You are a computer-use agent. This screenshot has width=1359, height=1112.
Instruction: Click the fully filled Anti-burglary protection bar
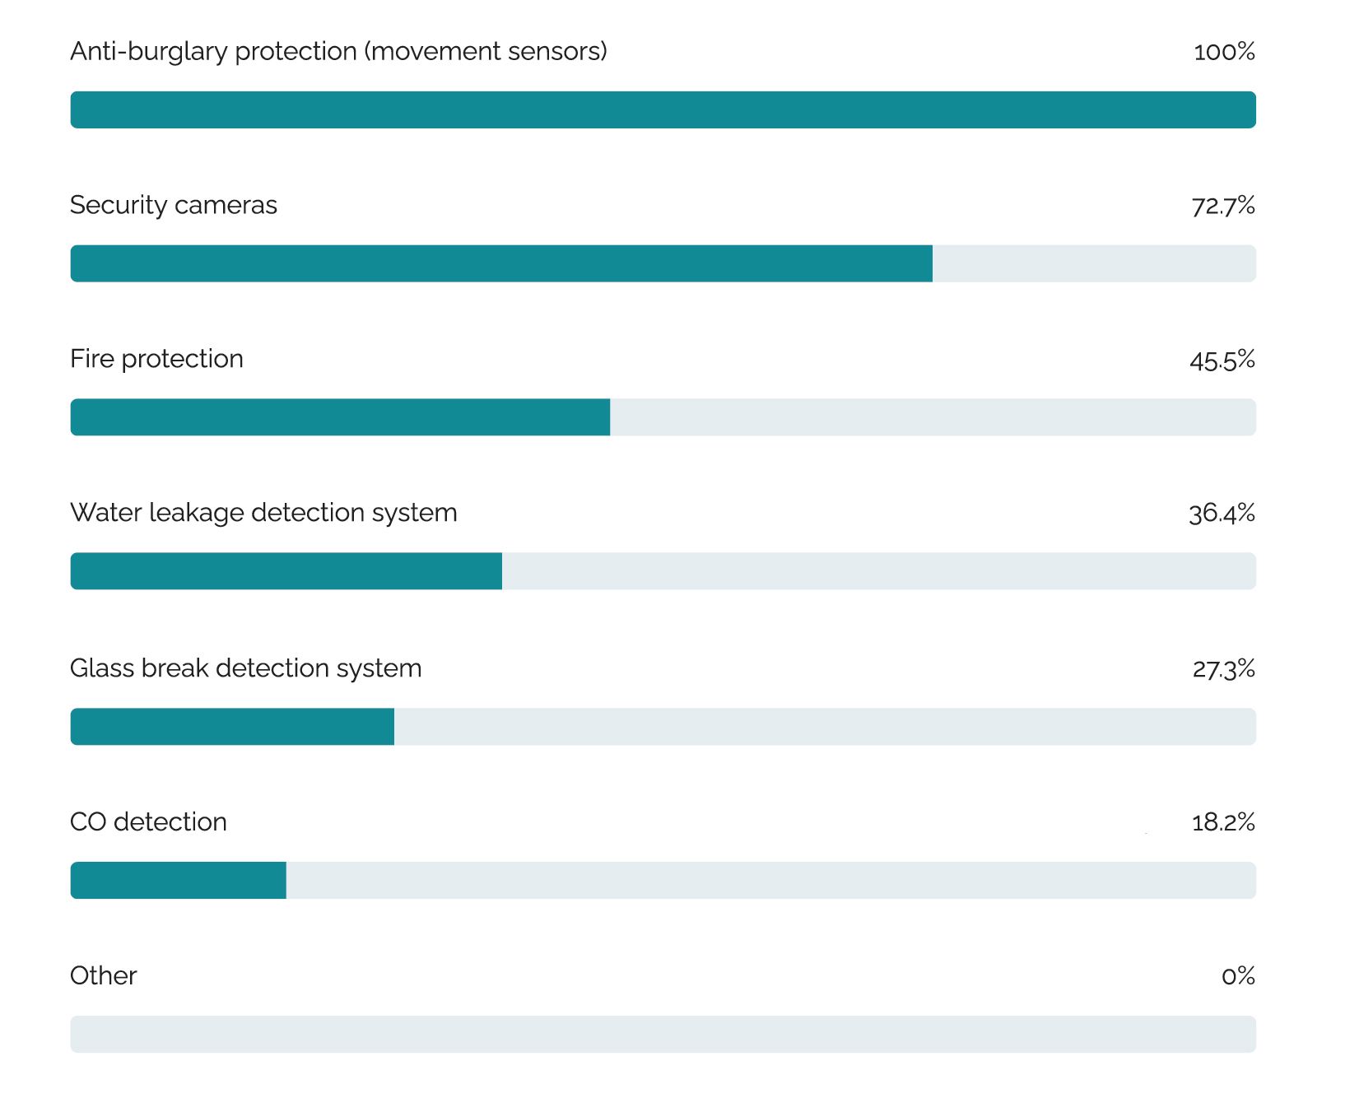click(x=663, y=109)
